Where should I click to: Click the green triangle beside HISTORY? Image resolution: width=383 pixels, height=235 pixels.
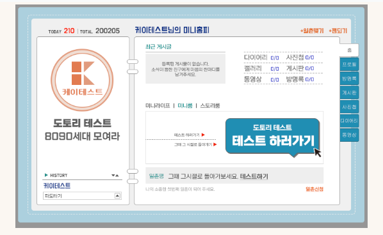(46, 175)
